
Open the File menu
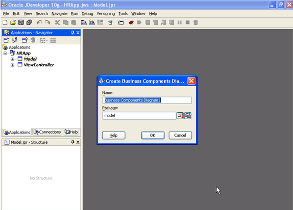pyautogui.click(x=6, y=14)
